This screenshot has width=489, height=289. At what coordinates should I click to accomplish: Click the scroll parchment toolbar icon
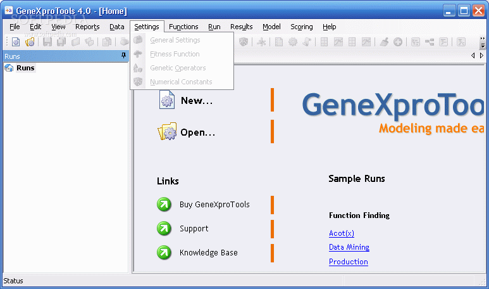point(307,42)
